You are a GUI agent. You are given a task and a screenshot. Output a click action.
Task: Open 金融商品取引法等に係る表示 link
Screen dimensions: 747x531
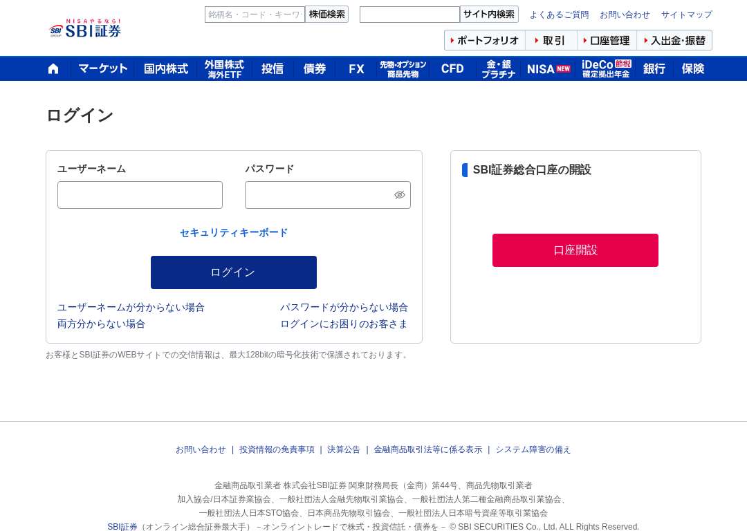pos(428,449)
